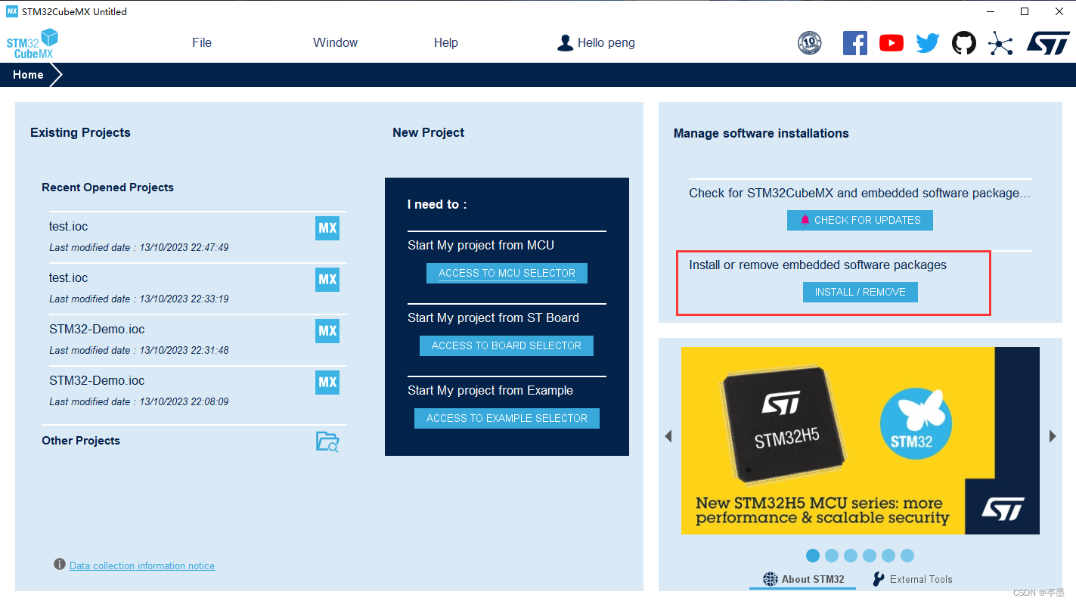Click MX icon for test.ioc modified 22:47:49
Screen dimensions: 1076x604
tap(327, 228)
